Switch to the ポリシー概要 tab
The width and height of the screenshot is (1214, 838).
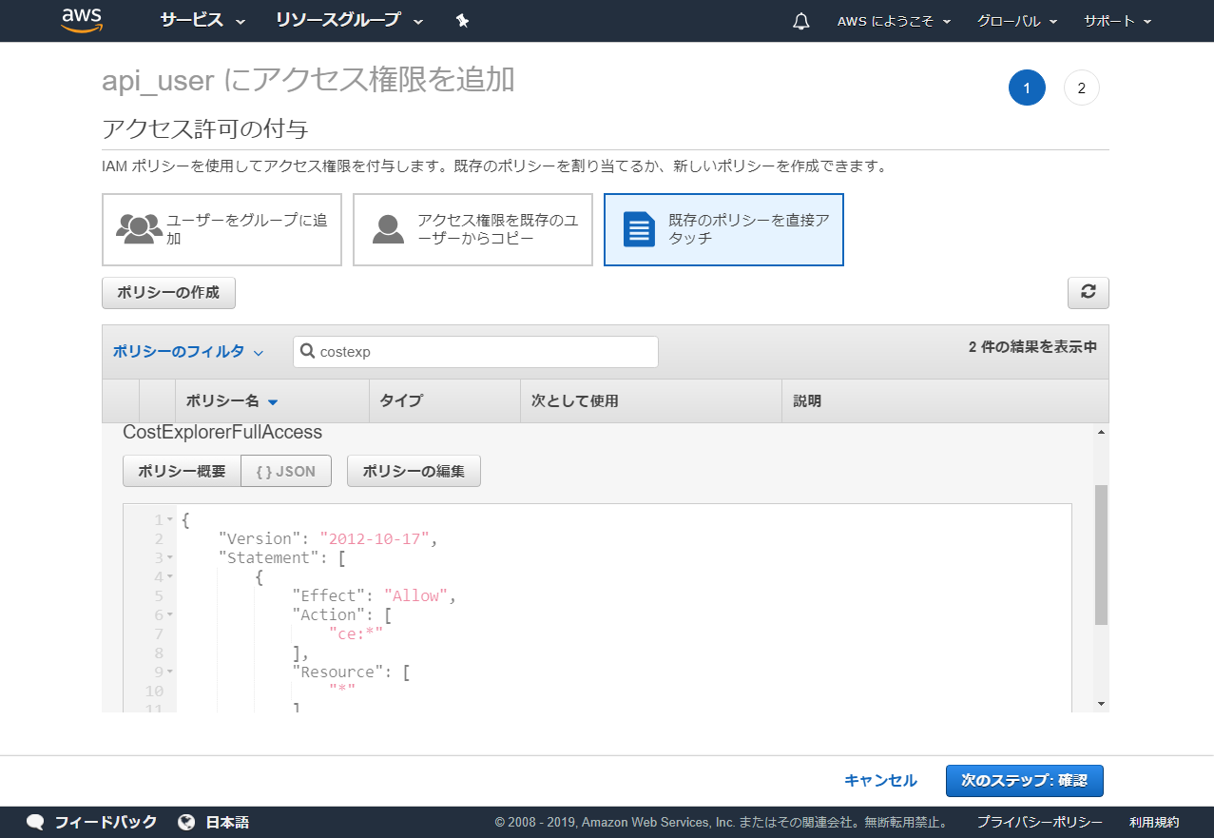coord(182,471)
